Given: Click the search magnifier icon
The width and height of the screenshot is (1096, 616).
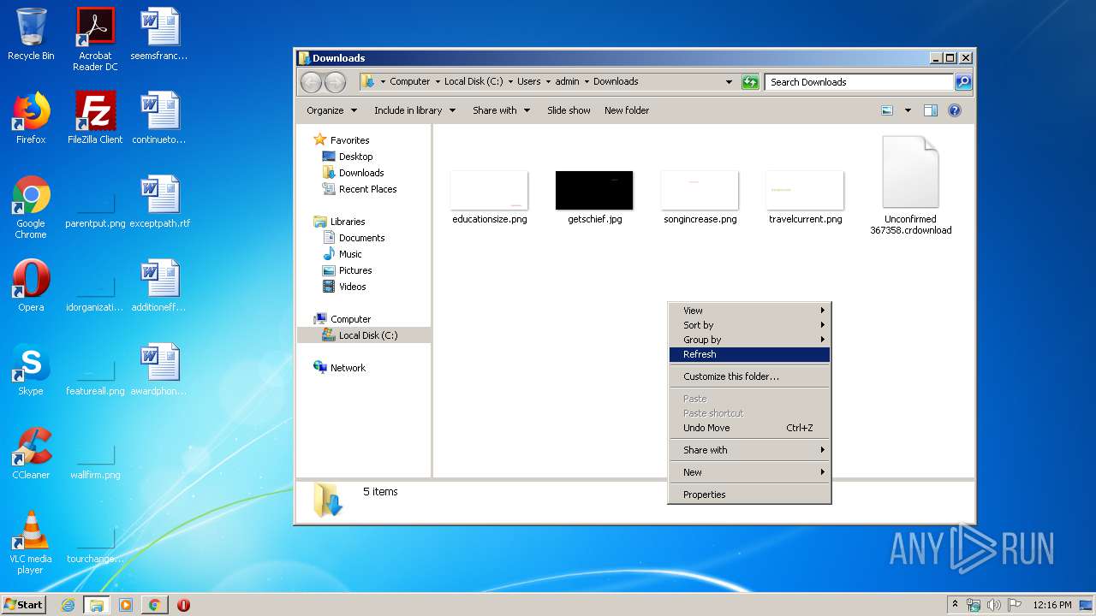Looking at the screenshot, I should (x=963, y=82).
